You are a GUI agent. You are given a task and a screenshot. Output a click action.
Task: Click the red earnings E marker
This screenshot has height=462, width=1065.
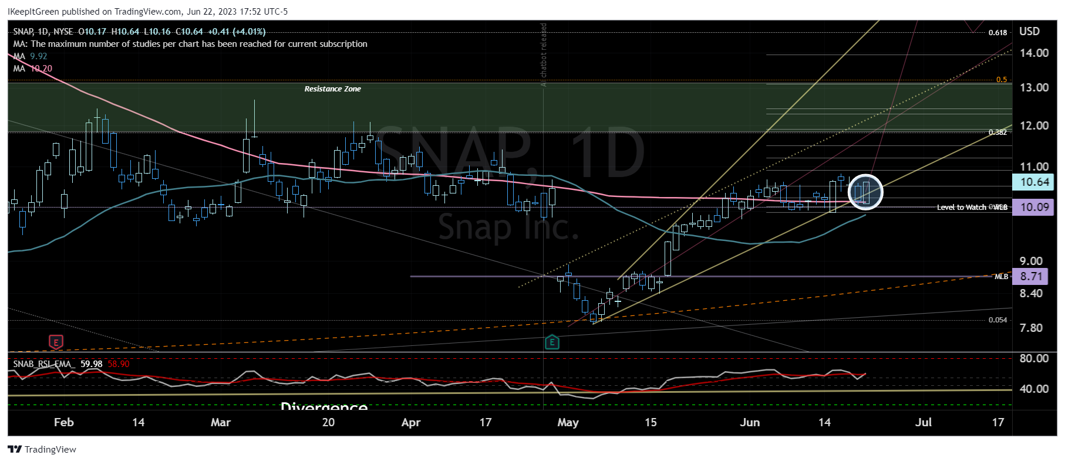click(56, 342)
